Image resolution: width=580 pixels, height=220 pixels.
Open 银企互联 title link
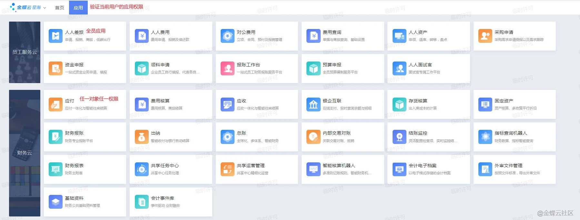332,101
